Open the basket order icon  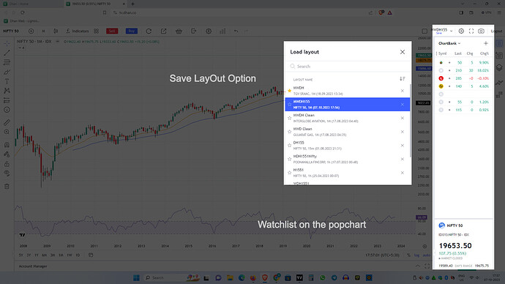pos(179,31)
